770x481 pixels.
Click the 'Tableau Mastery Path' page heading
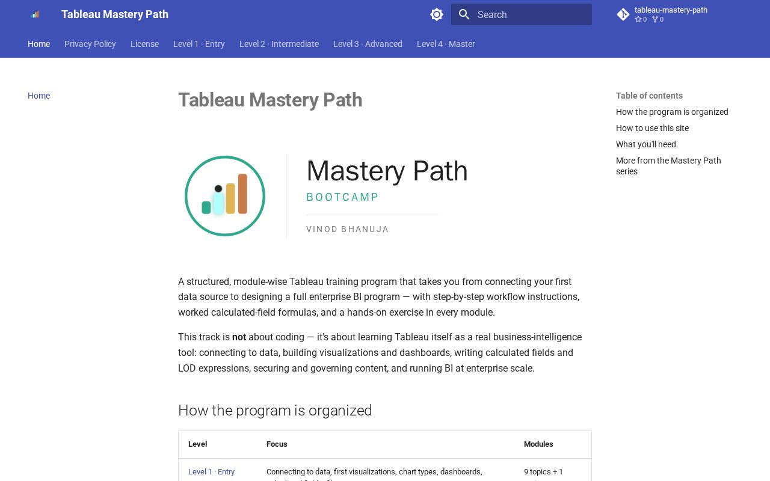click(x=270, y=100)
